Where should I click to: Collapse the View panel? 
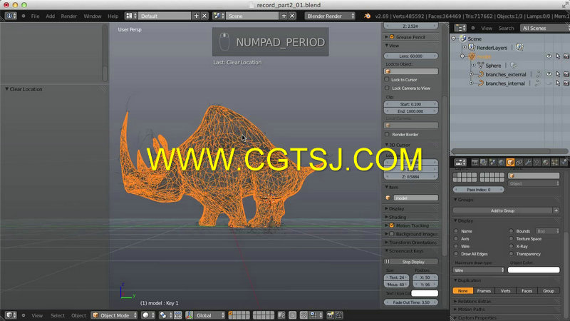pos(386,46)
